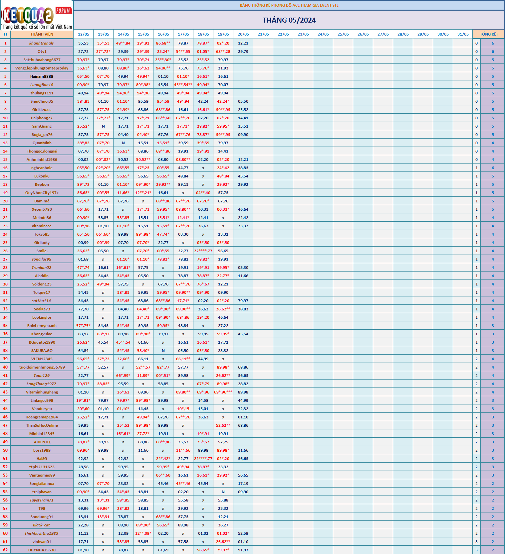The image size is (505, 554).
Task: Select the 20/05 date column header
Action: [x=243, y=34]
